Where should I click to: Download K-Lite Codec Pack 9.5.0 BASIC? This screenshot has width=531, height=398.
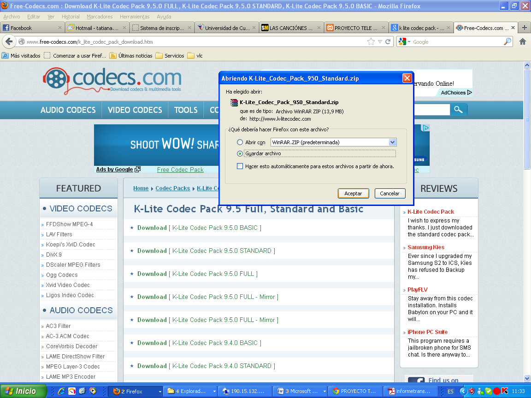pyautogui.click(x=199, y=228)
